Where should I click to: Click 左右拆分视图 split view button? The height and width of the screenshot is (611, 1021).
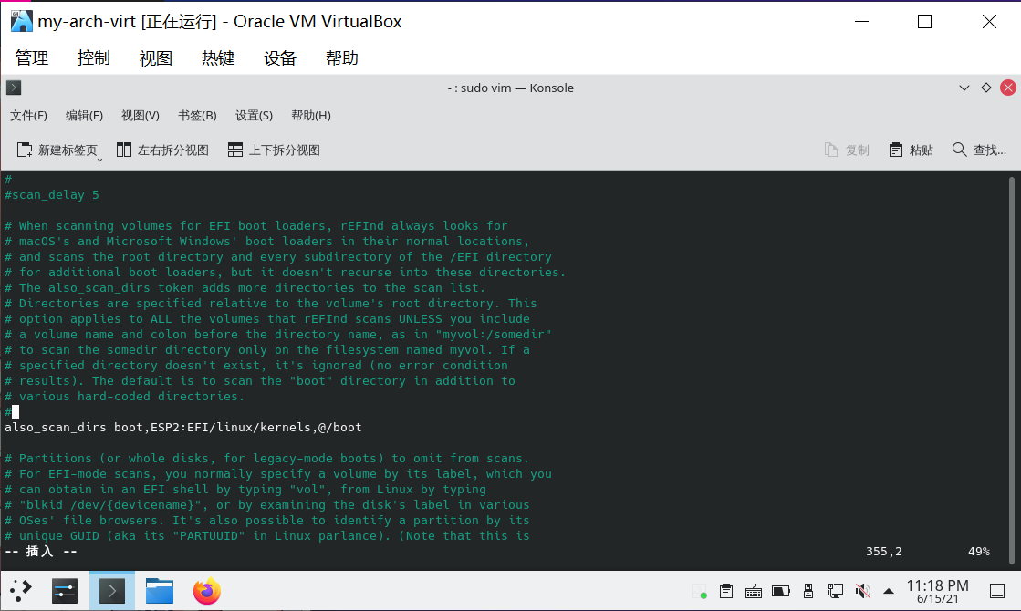162,150
